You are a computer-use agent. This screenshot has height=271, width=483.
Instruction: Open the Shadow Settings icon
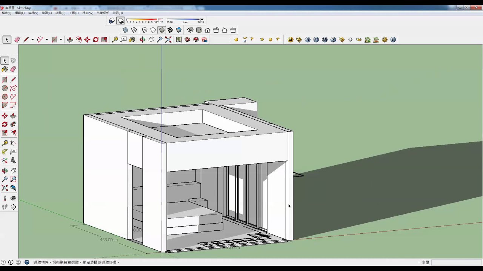pyautogui.click(x=112, y=21)
